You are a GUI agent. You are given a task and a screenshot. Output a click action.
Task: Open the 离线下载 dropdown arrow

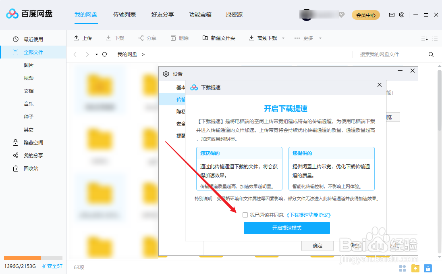pos(283,38)
